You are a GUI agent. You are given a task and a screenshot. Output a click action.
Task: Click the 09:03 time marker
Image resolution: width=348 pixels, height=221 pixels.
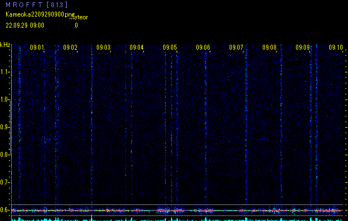pyautogui.click(x=103, y=48)
